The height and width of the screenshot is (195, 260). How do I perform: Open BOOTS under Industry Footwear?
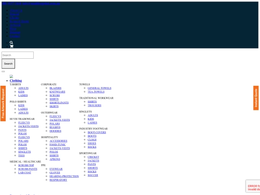click(92, 136)
